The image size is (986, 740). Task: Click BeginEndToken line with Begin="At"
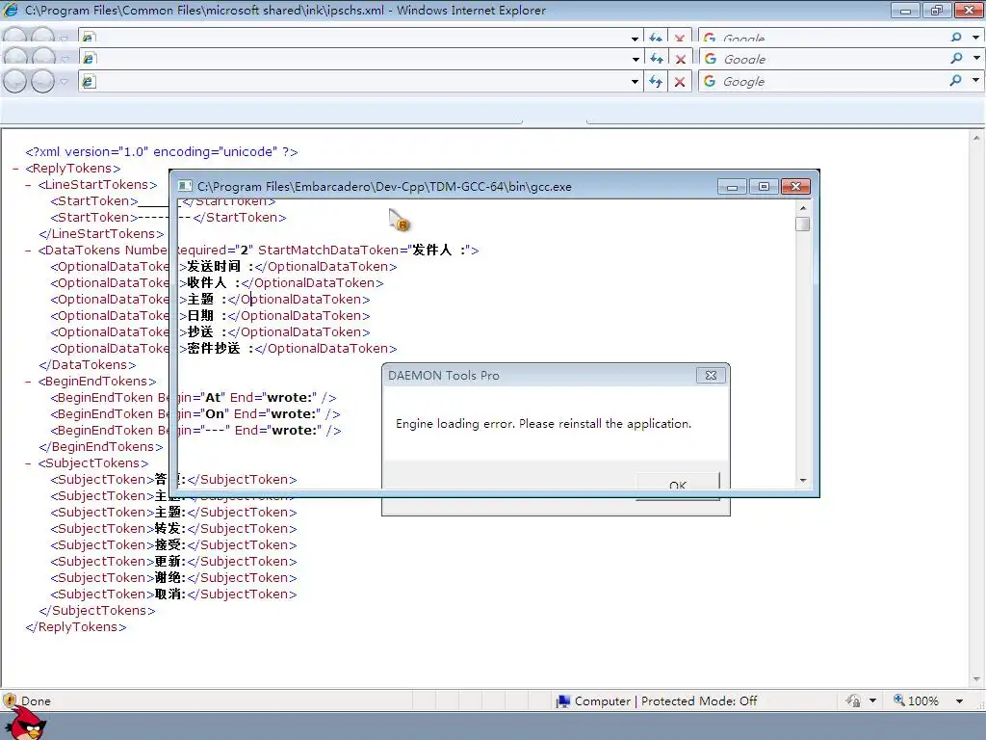(x=195, y=398)
